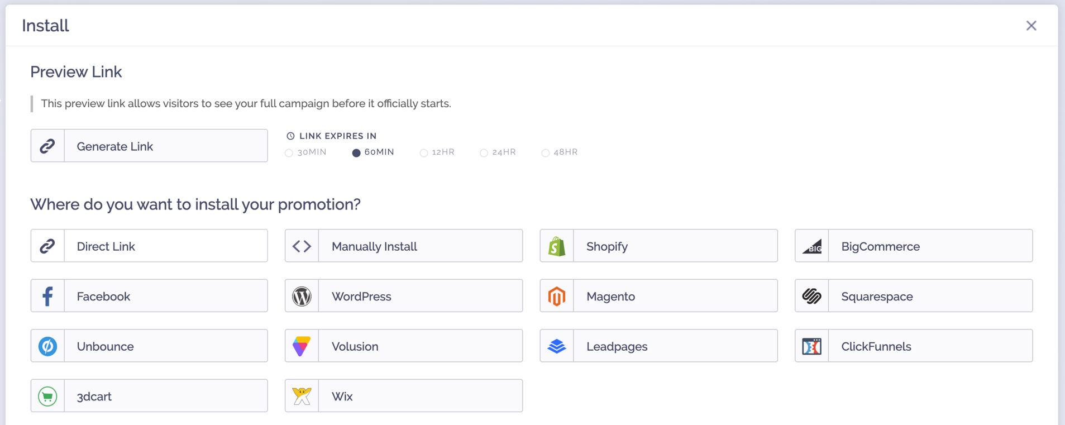Open 3dcart install option

point(149,396)
